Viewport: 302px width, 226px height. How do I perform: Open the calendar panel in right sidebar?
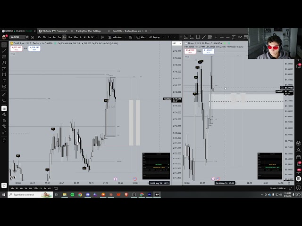click(x=298, y=157)
